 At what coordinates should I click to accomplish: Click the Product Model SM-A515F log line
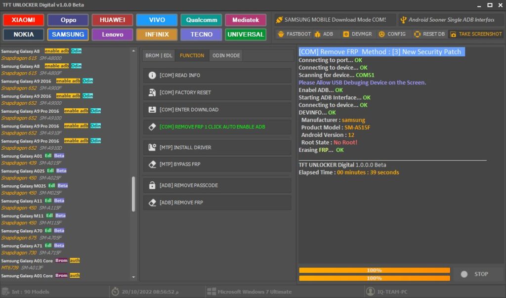[x=336, y=128]
